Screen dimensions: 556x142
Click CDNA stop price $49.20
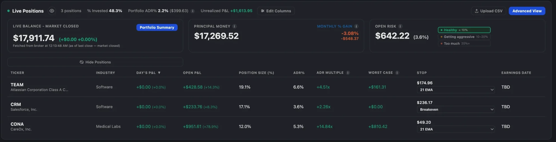tap(424, 122)
